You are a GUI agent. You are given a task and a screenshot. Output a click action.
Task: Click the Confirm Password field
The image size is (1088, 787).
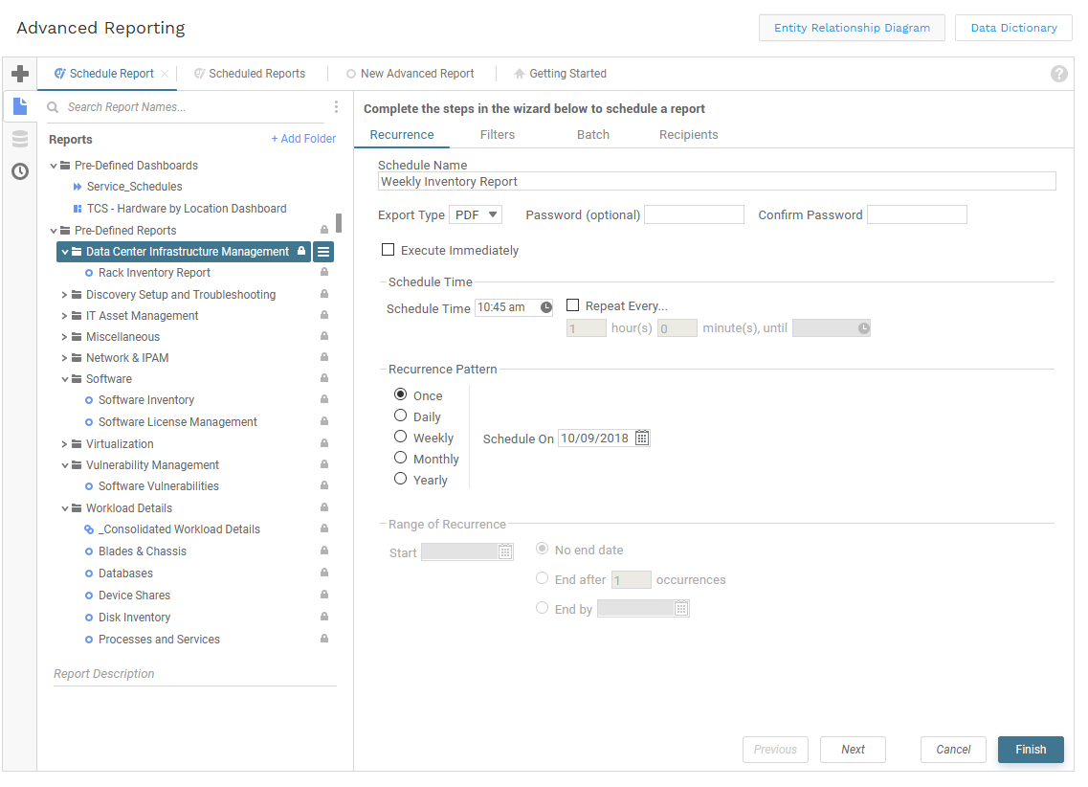pyautogui.click(x=918, y=214)
